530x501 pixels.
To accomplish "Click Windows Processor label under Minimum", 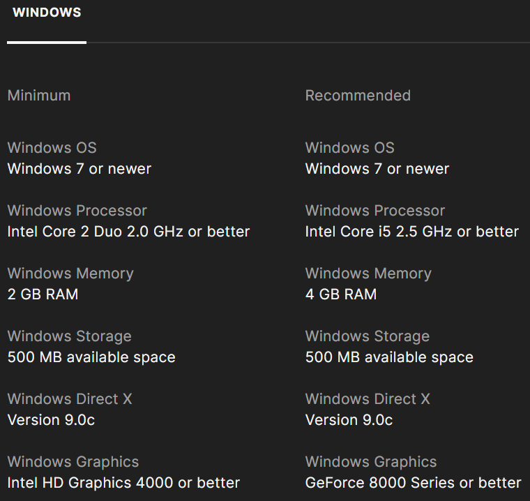I will click(x=77, y=211).
